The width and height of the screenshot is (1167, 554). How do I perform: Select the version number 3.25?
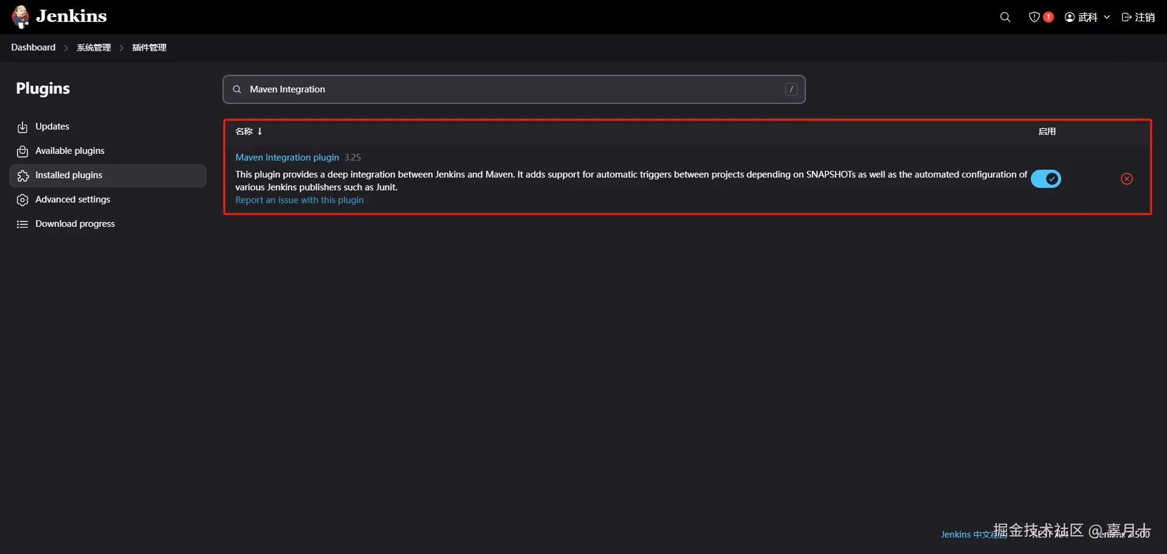[353, 158]
